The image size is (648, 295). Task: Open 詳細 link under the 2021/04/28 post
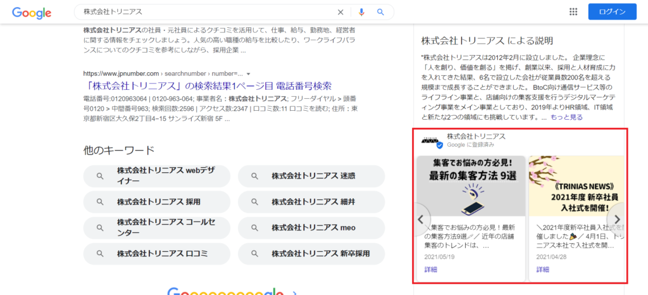click(543, 270)
